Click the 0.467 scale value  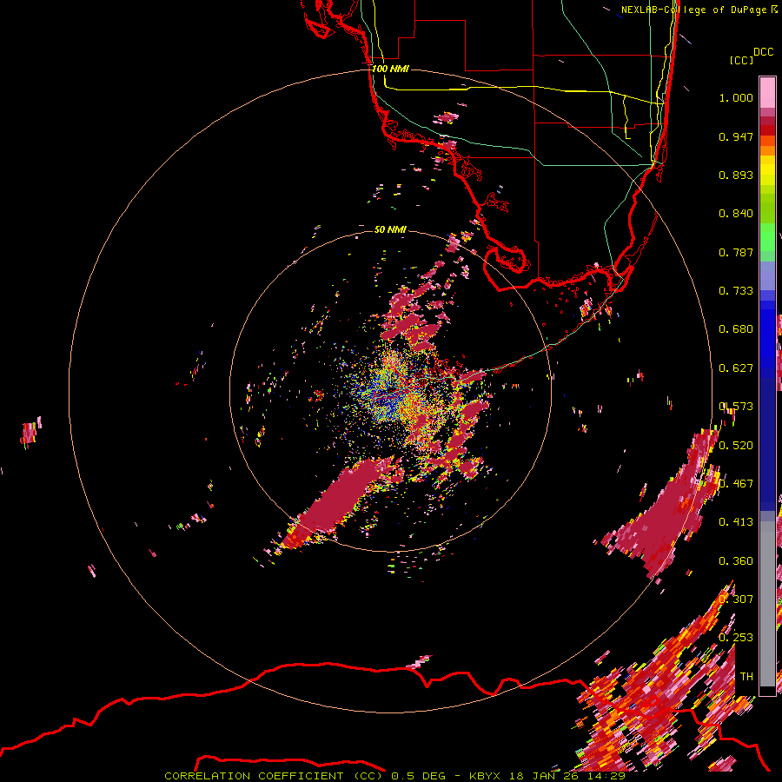click(x=736, y=484)
